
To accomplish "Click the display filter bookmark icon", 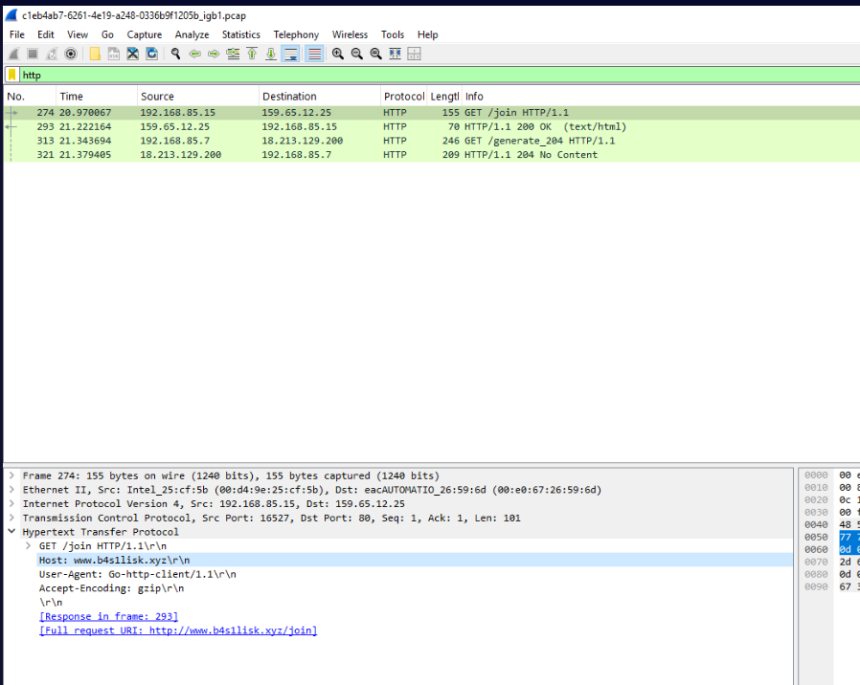I will pyautogui.click(x=11, y=75).
